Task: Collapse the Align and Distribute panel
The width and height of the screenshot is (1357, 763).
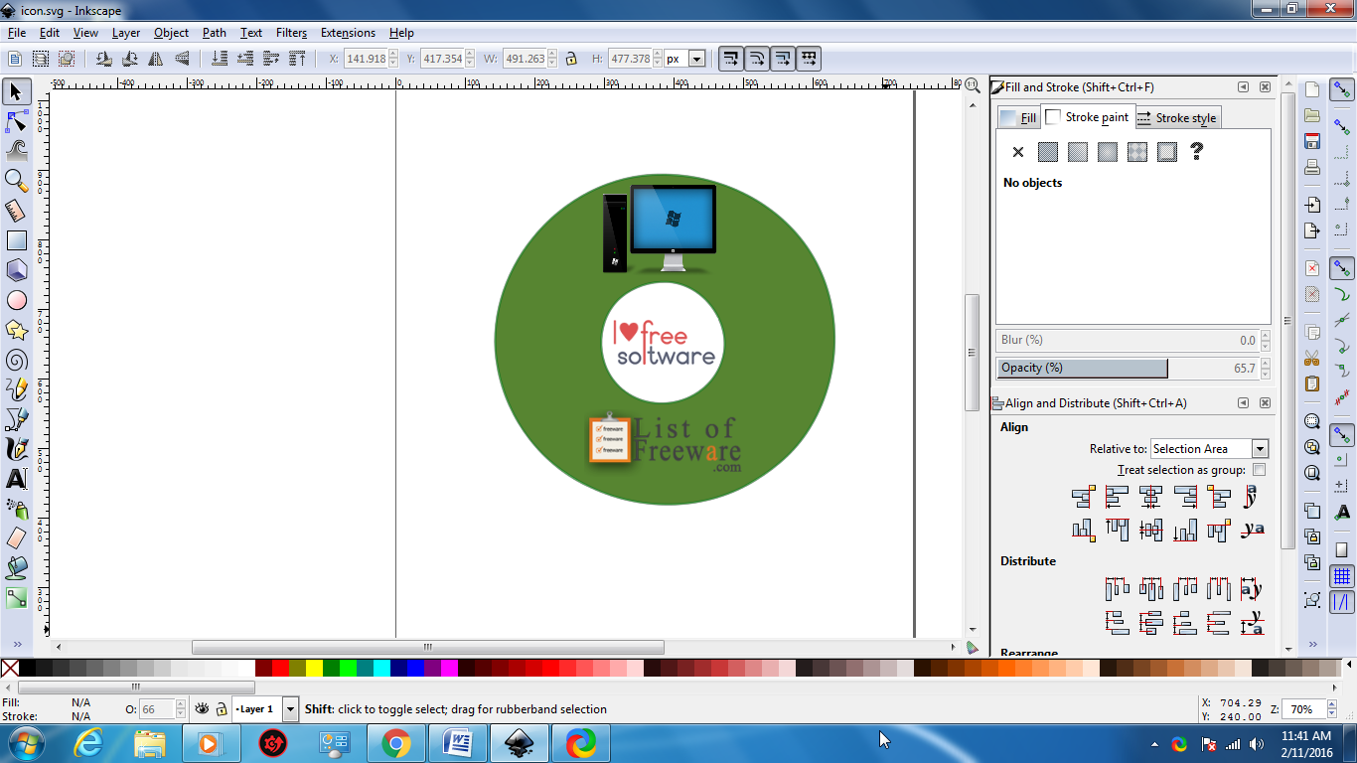Action: pos(1243,403)
